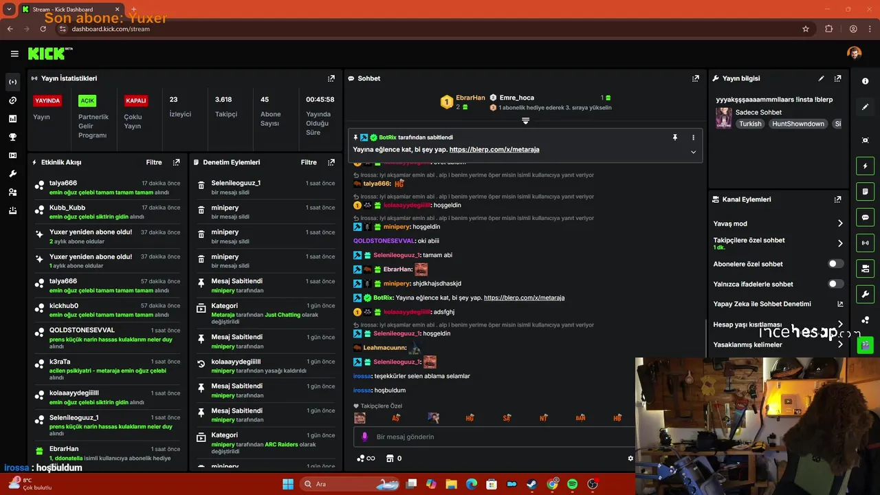This screenshot has height=495, width=880.
Task: Collapse the pinned message chevron
Action: point(693,152)
